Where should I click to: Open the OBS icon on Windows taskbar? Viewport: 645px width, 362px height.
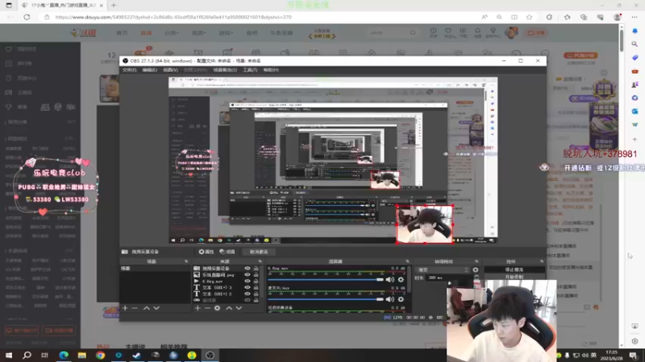click(x=210, y=356)
